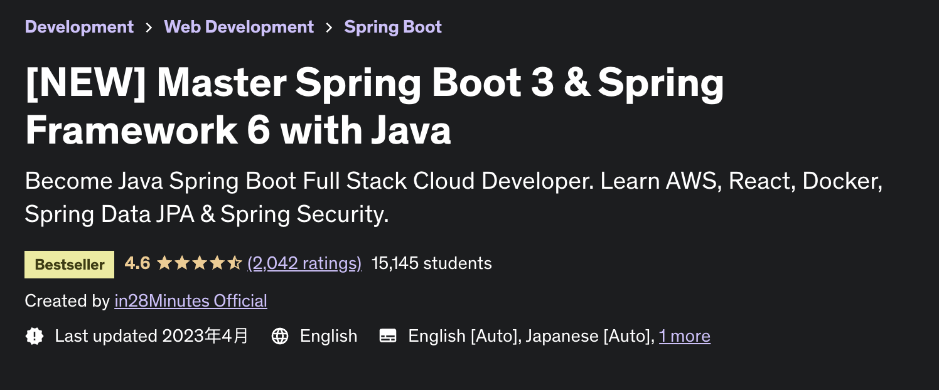Click the 15,145 students text

coord(432,263)
